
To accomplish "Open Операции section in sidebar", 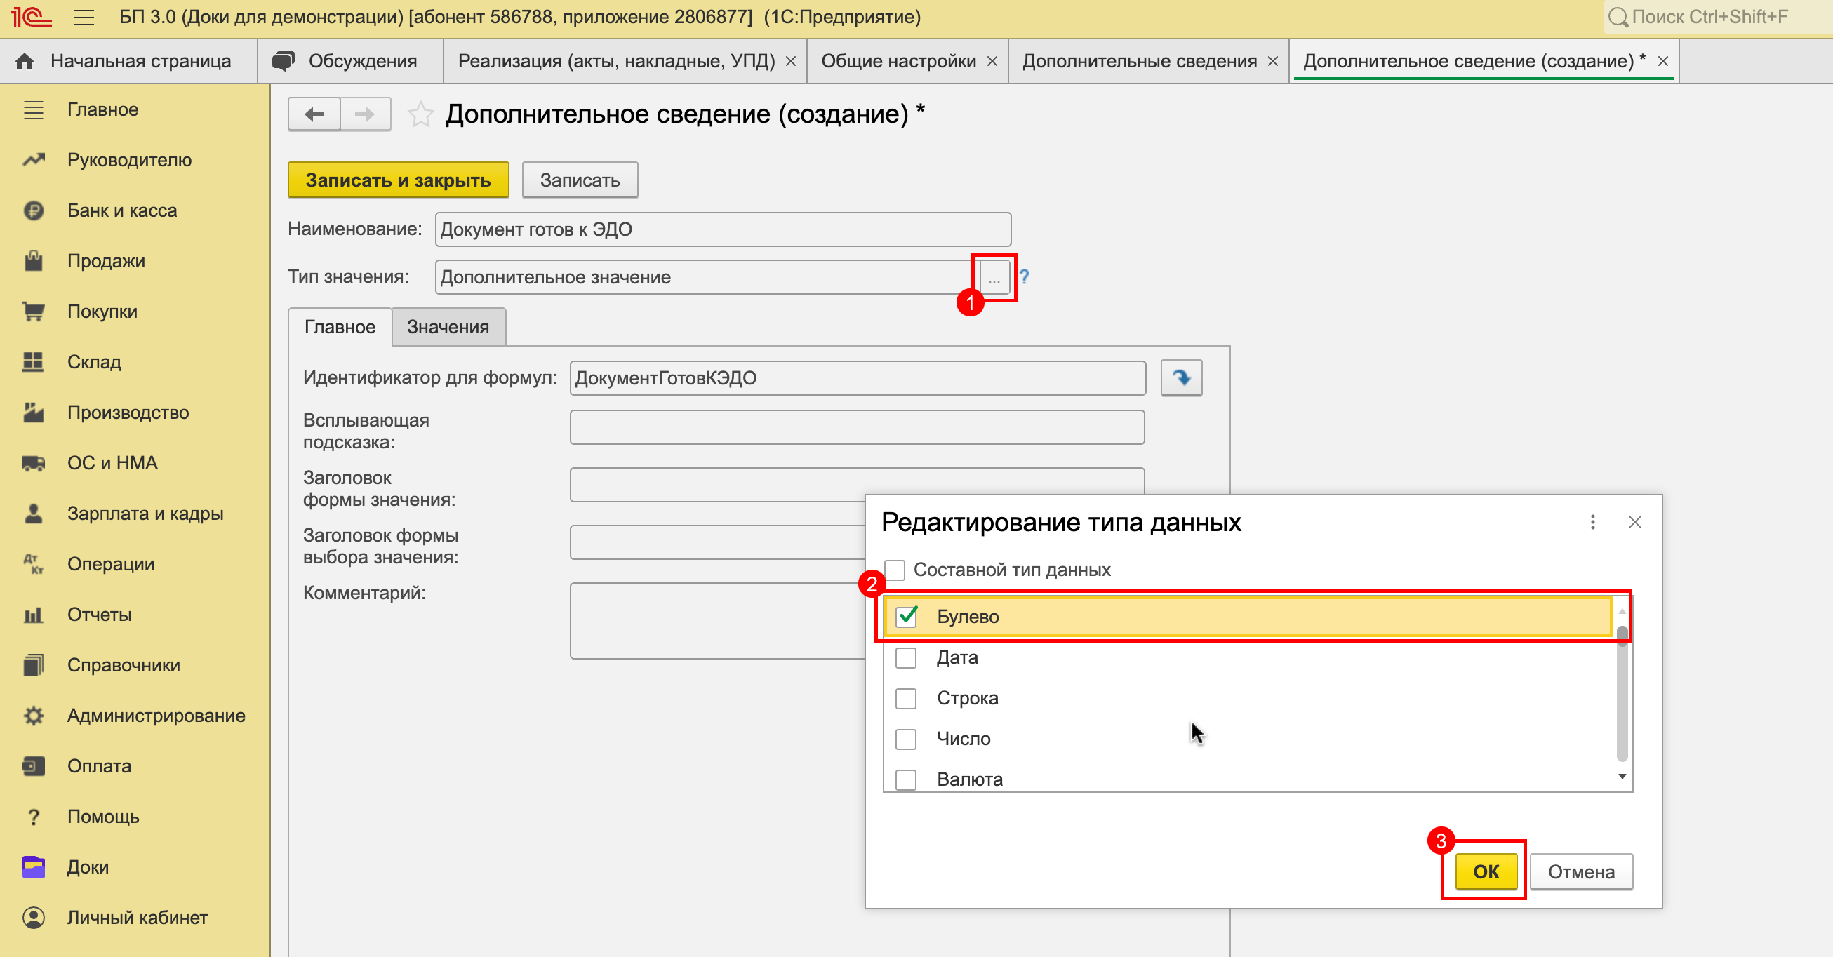I will click(x=110, y=564).
